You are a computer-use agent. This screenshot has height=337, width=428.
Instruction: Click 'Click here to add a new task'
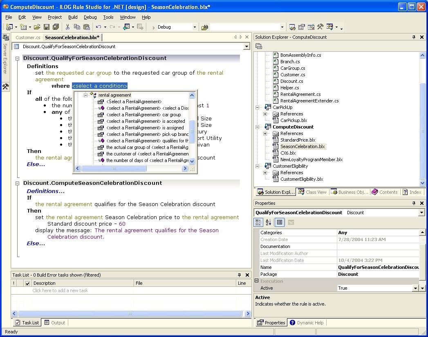point(60,290)
